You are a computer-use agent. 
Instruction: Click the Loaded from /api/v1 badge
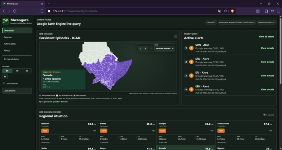267,22
